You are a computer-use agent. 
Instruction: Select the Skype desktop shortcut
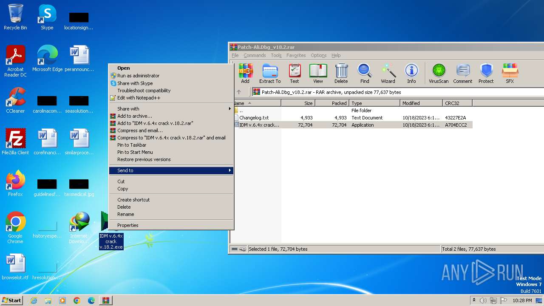pyautogui.click(x=47, y=17)
